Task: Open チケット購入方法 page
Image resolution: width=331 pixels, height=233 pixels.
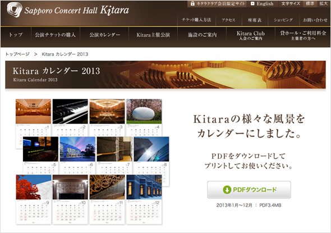Action: click(196, 20)
